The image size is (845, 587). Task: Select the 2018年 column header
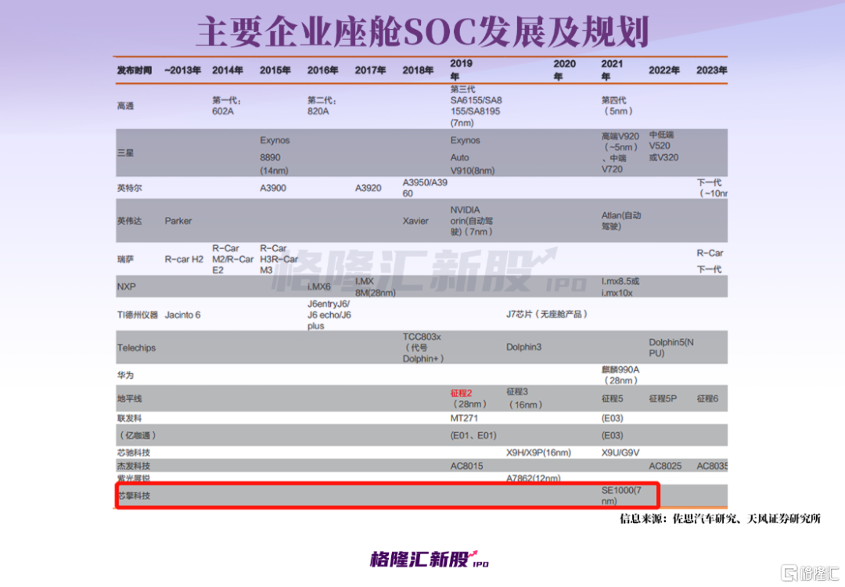(418, 70)
